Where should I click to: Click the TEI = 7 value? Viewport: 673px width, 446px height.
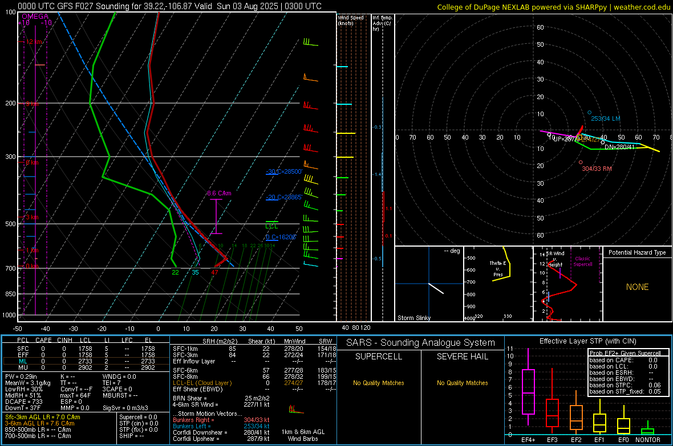click(x=111, y=383)
